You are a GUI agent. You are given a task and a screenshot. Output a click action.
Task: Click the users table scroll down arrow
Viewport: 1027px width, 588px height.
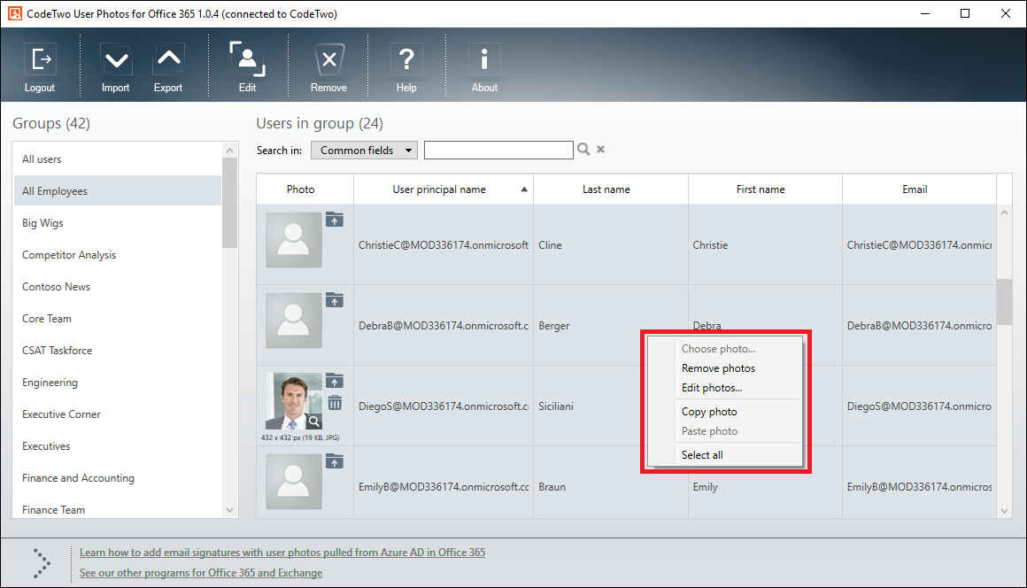[x=1004, y=511]
